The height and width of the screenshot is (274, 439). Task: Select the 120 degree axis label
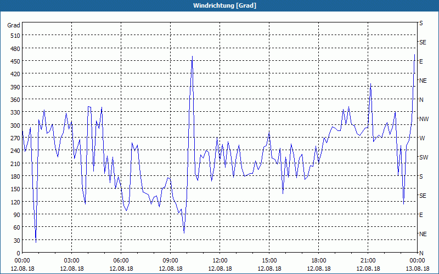[x=15, y=202]
